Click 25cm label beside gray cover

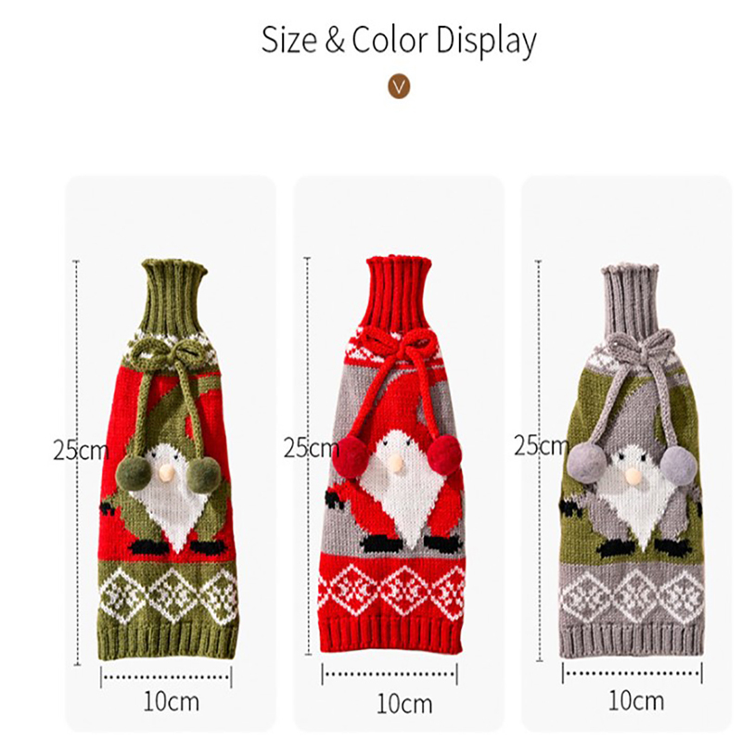[542, 445]
